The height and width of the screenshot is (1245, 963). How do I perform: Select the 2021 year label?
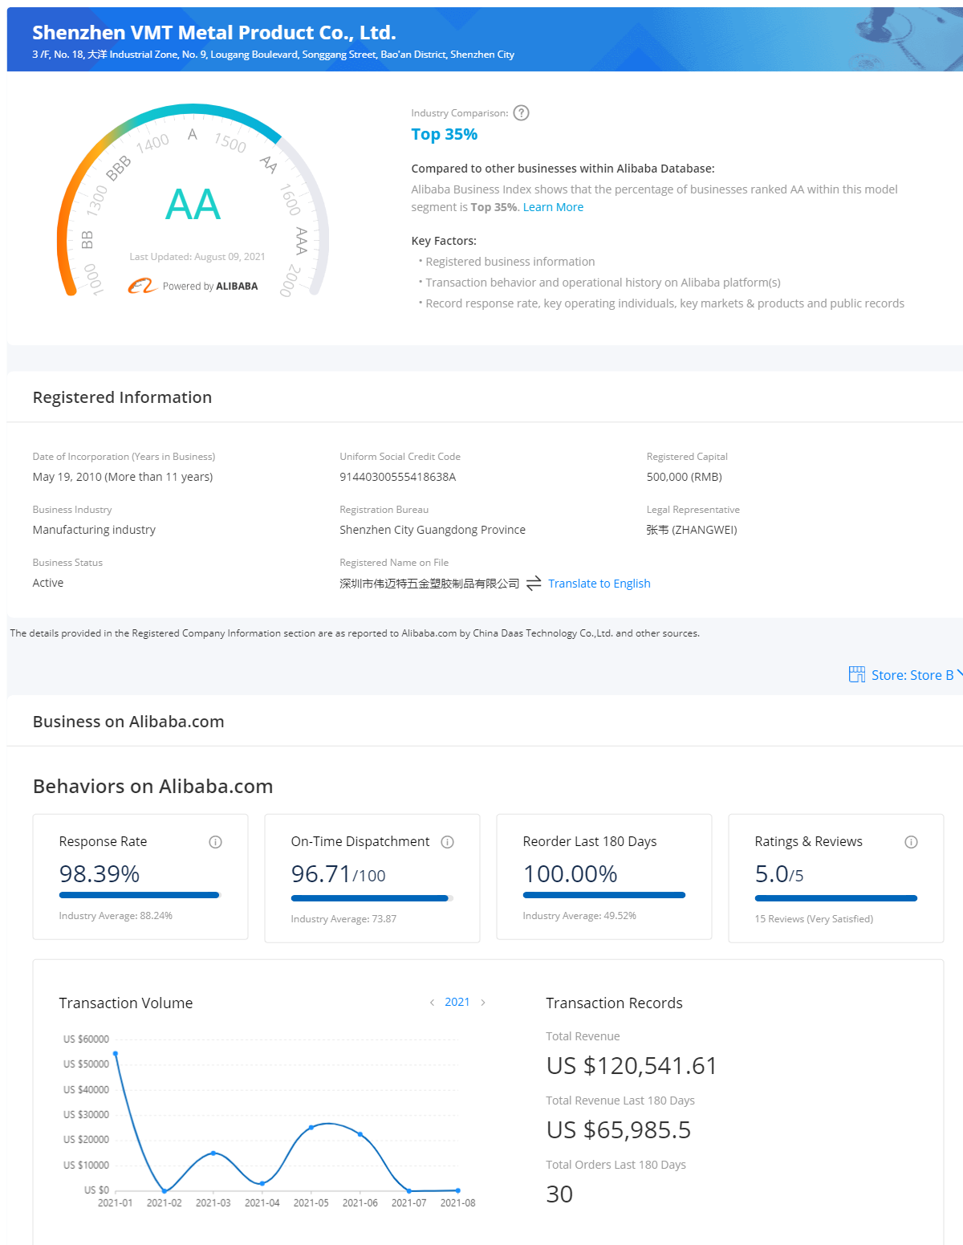pos(457,1002)
